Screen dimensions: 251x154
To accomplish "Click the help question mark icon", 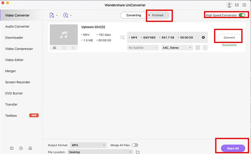I will coord(21,148).
